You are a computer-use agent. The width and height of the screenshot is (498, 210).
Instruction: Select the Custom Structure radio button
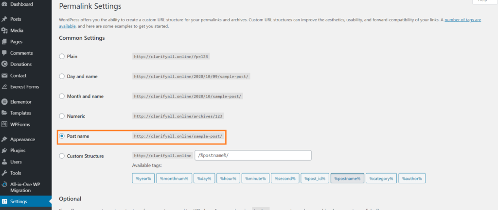click(62, 156)
